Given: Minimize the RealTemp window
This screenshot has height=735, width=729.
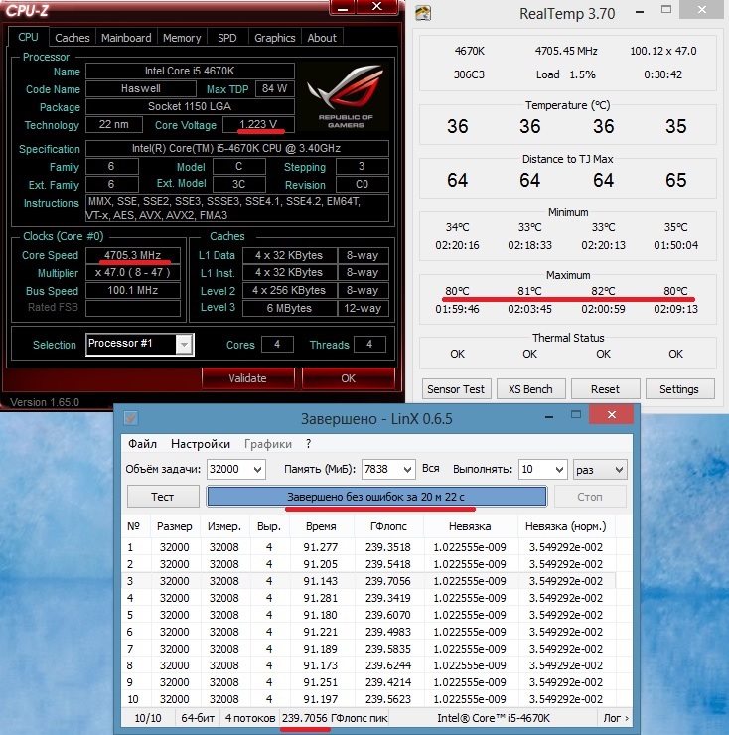Looking at the screenshot, I should tap(639, 11).
